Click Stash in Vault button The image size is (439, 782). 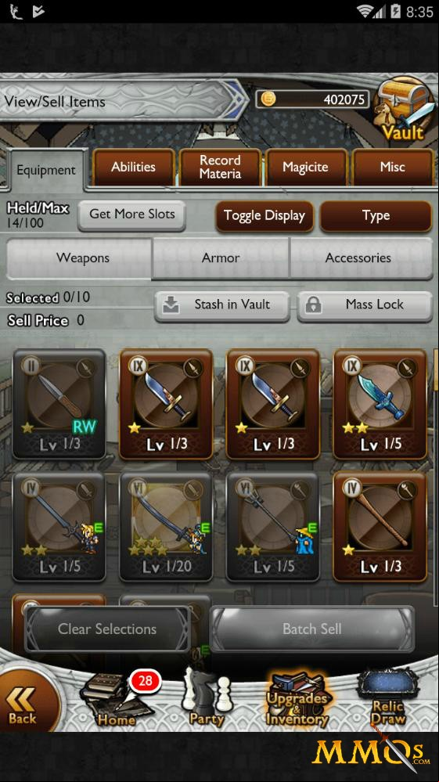[221, 305]
